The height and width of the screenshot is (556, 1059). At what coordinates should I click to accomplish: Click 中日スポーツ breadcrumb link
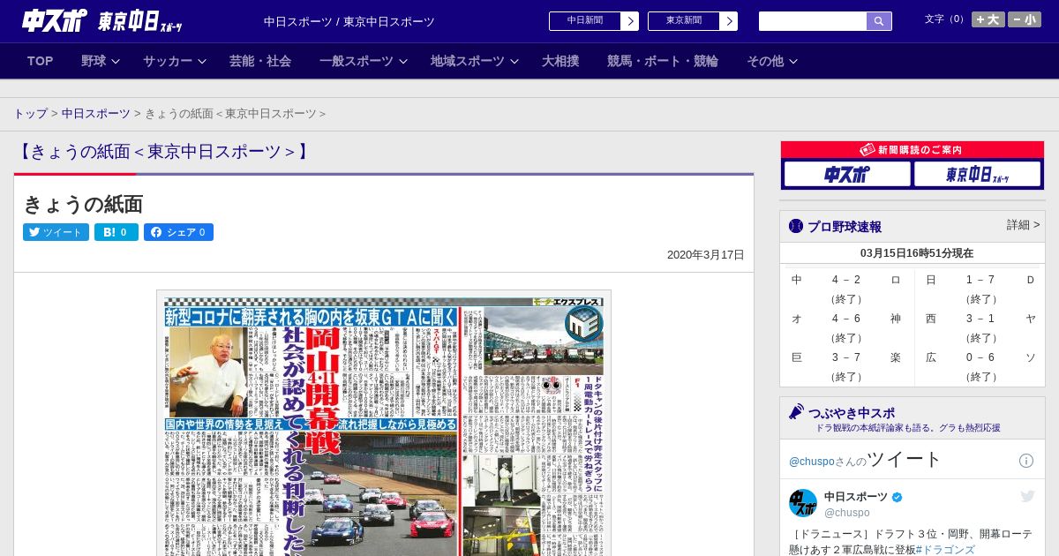[96, 114]
